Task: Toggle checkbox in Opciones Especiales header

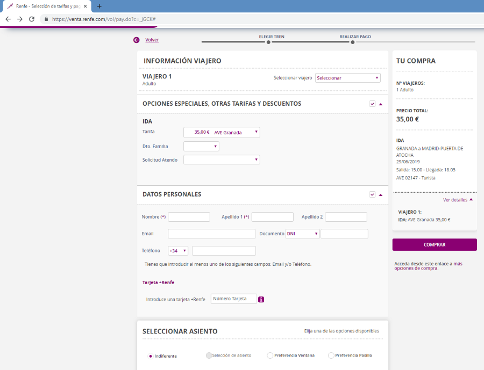Action: tap(372, 104)
